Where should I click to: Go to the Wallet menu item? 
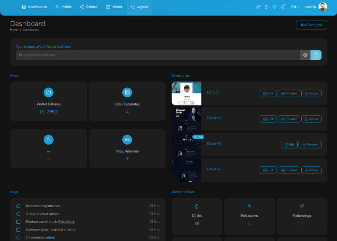pos(114,7)
